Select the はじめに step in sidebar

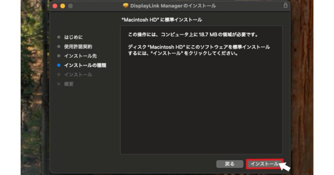click(73, 37)
